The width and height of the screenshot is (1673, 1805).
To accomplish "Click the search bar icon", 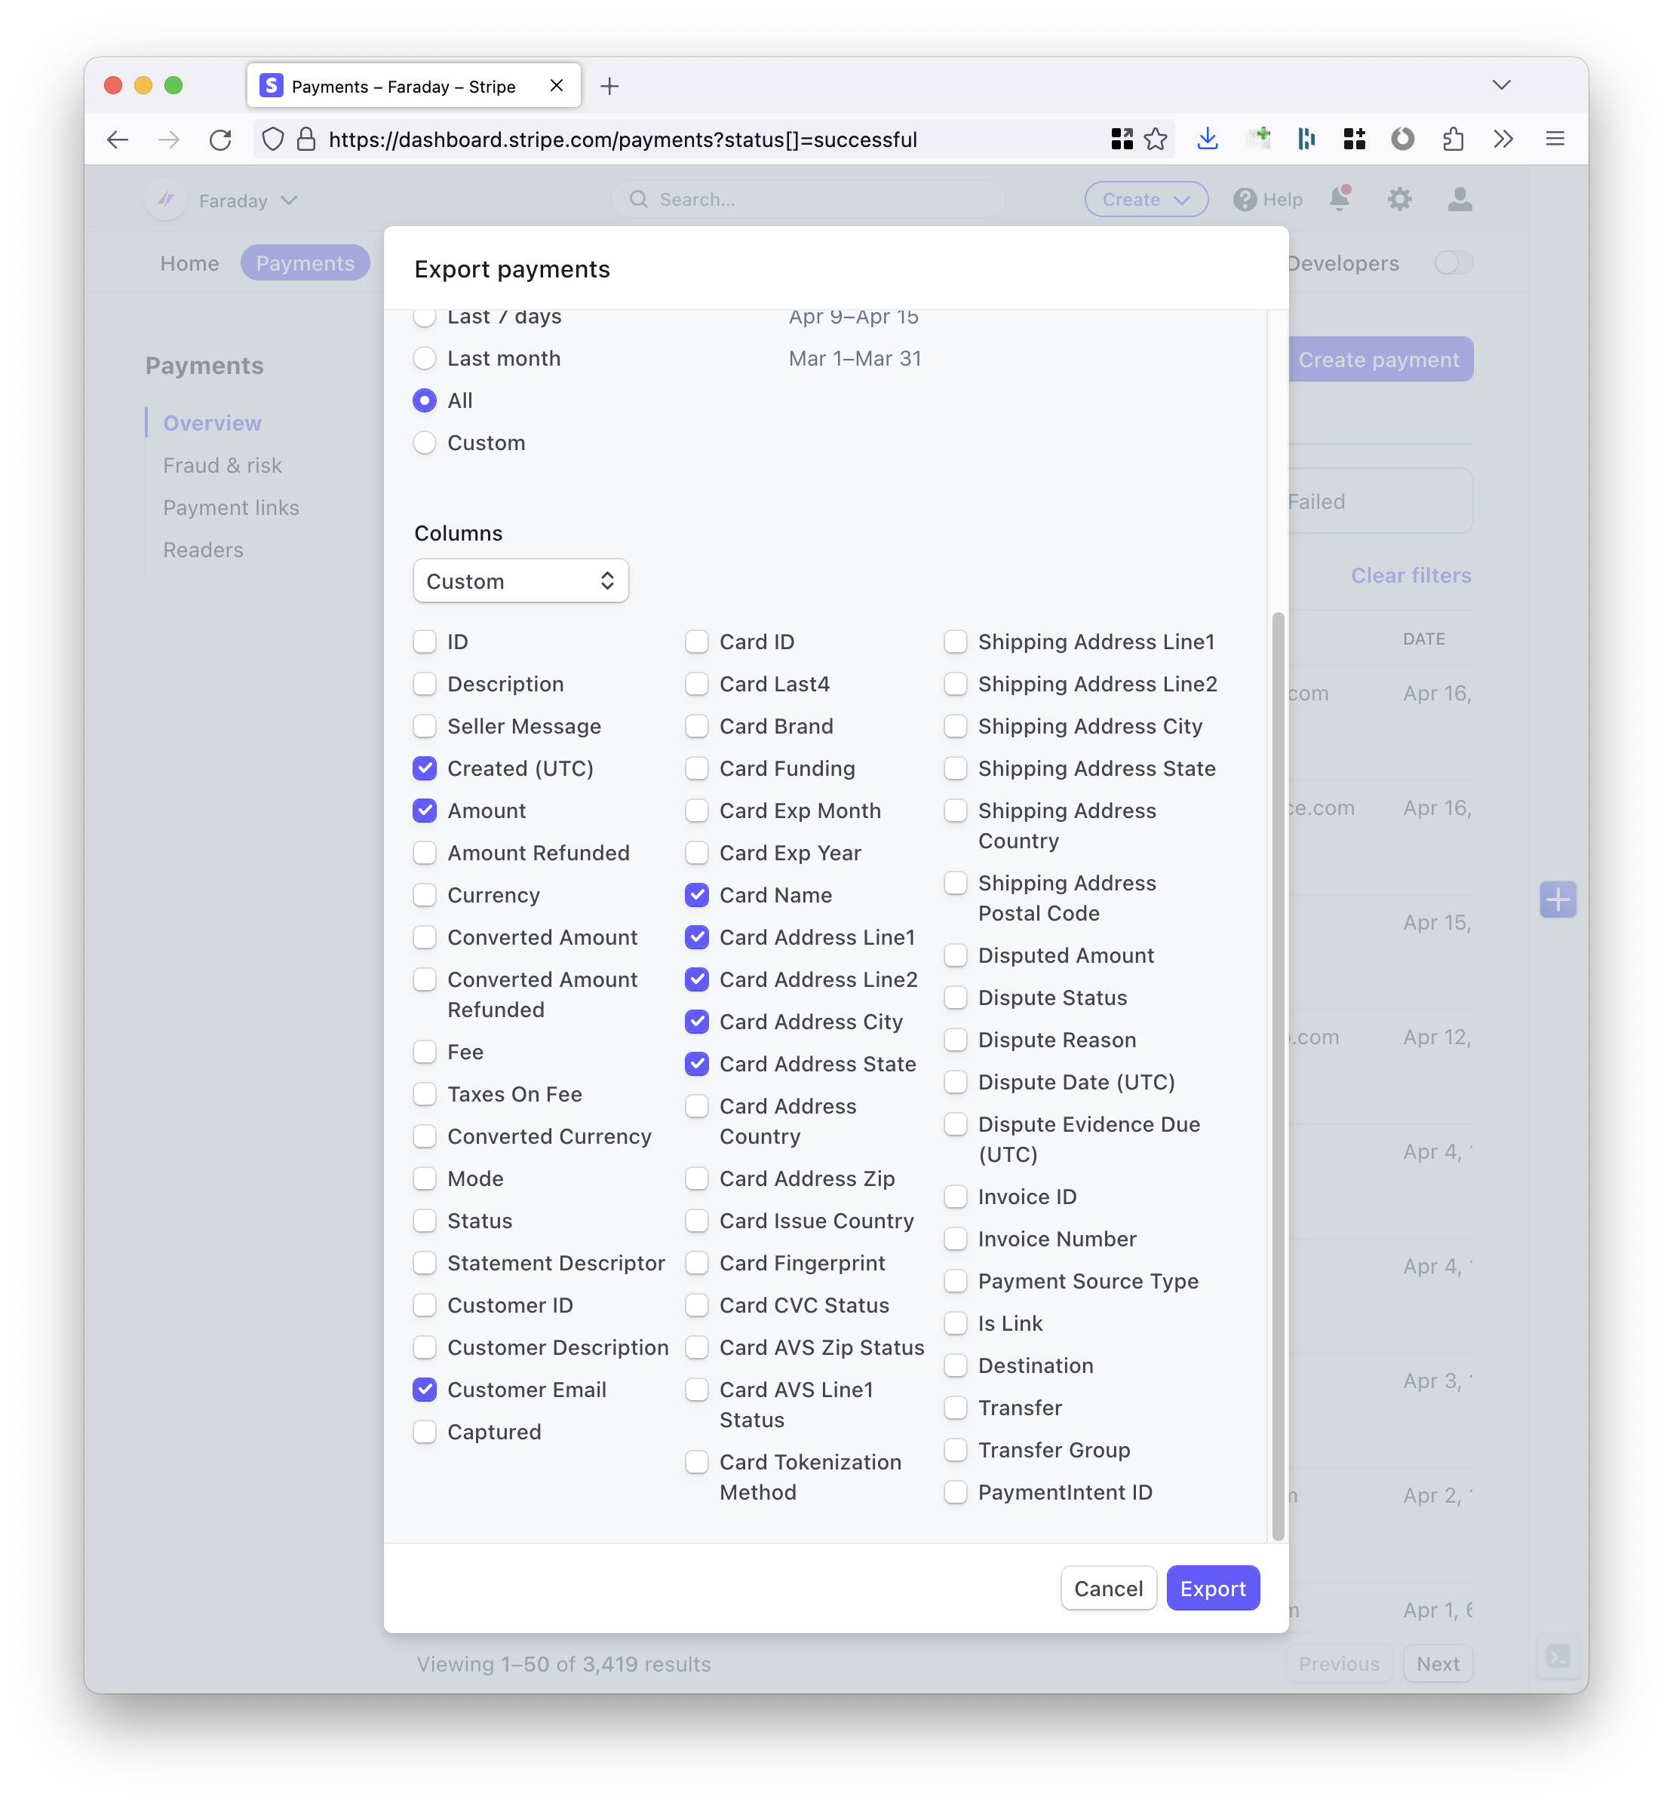I will coord(637,200).
